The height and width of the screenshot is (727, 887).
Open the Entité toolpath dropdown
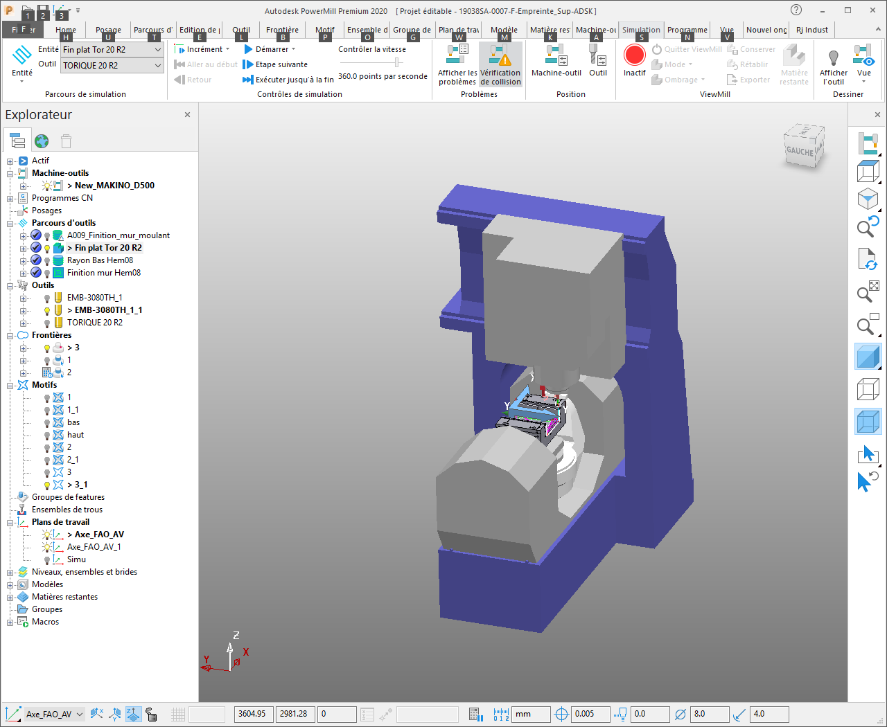[157, 50]
